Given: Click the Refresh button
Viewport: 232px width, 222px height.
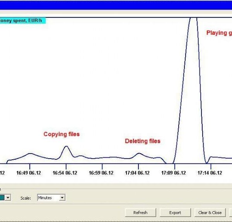Looking at the screenshot, I should [x=140, y=212].
